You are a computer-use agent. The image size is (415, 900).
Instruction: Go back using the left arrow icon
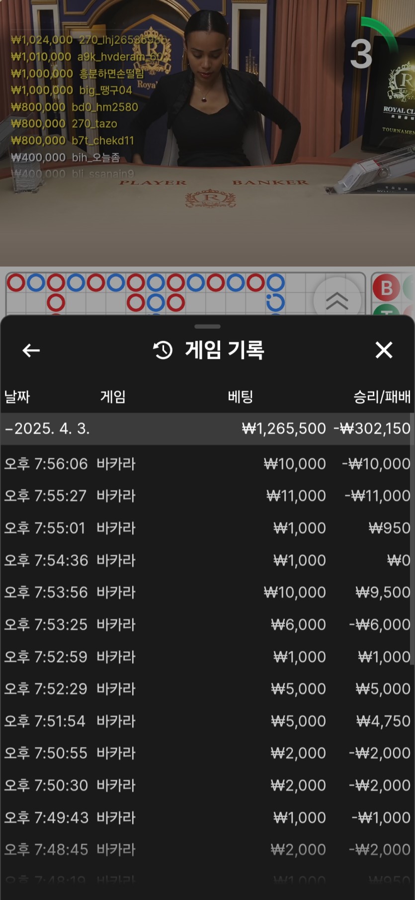[x=31, y=350]
